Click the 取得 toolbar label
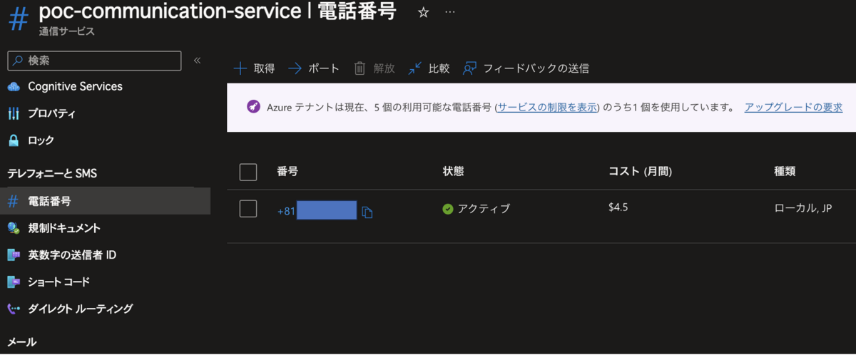Image resolution: width=856 pixels, height=355 pixels. coord(264,68)
